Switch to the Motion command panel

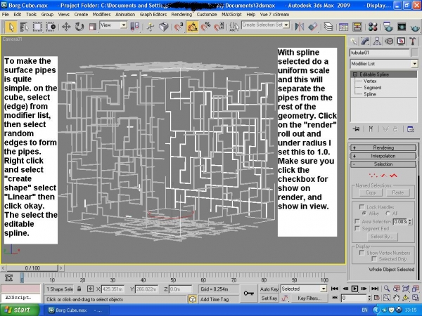pos(389,41)
